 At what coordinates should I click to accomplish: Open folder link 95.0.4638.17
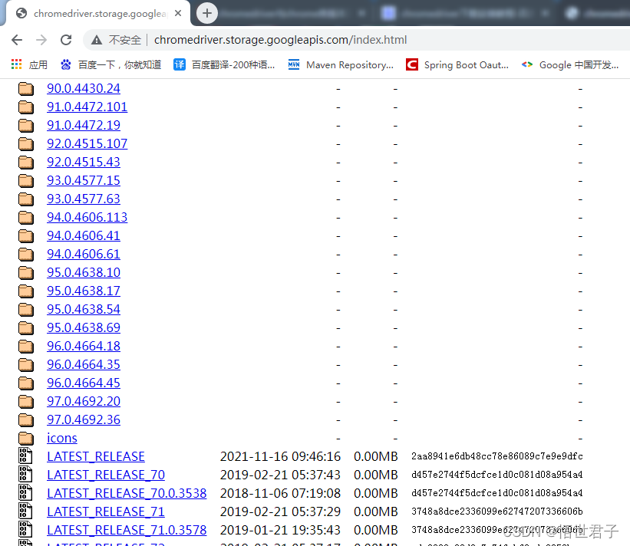[x=84, y=291]
